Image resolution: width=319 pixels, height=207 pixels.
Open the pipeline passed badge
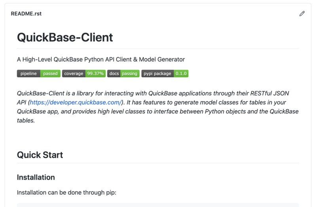click(x=39, y=73)
